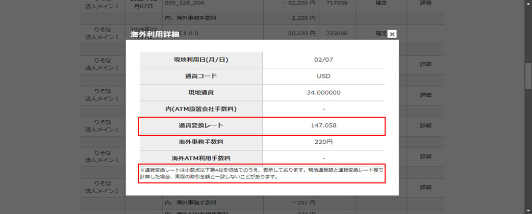Click the 内(ATM設置会社手数料) label cell
Screen dimensions: 532x214
[201, 109]
